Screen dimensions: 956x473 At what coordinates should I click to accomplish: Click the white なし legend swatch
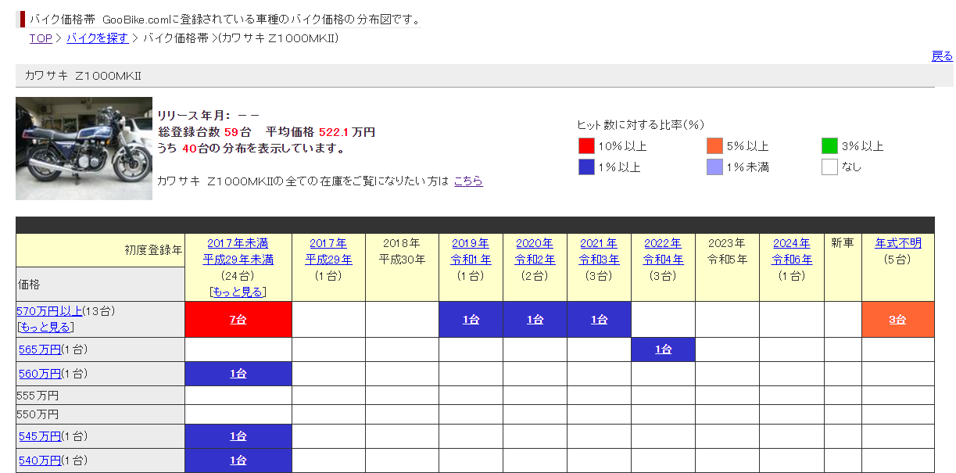(829, 167)
